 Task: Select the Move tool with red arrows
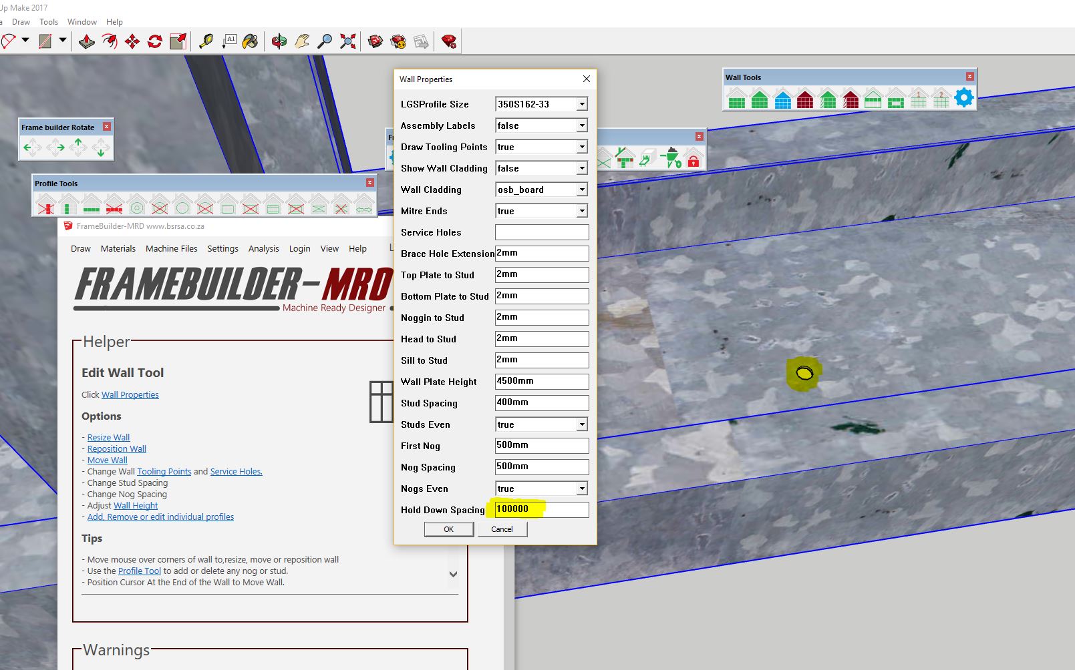[132, 41]
